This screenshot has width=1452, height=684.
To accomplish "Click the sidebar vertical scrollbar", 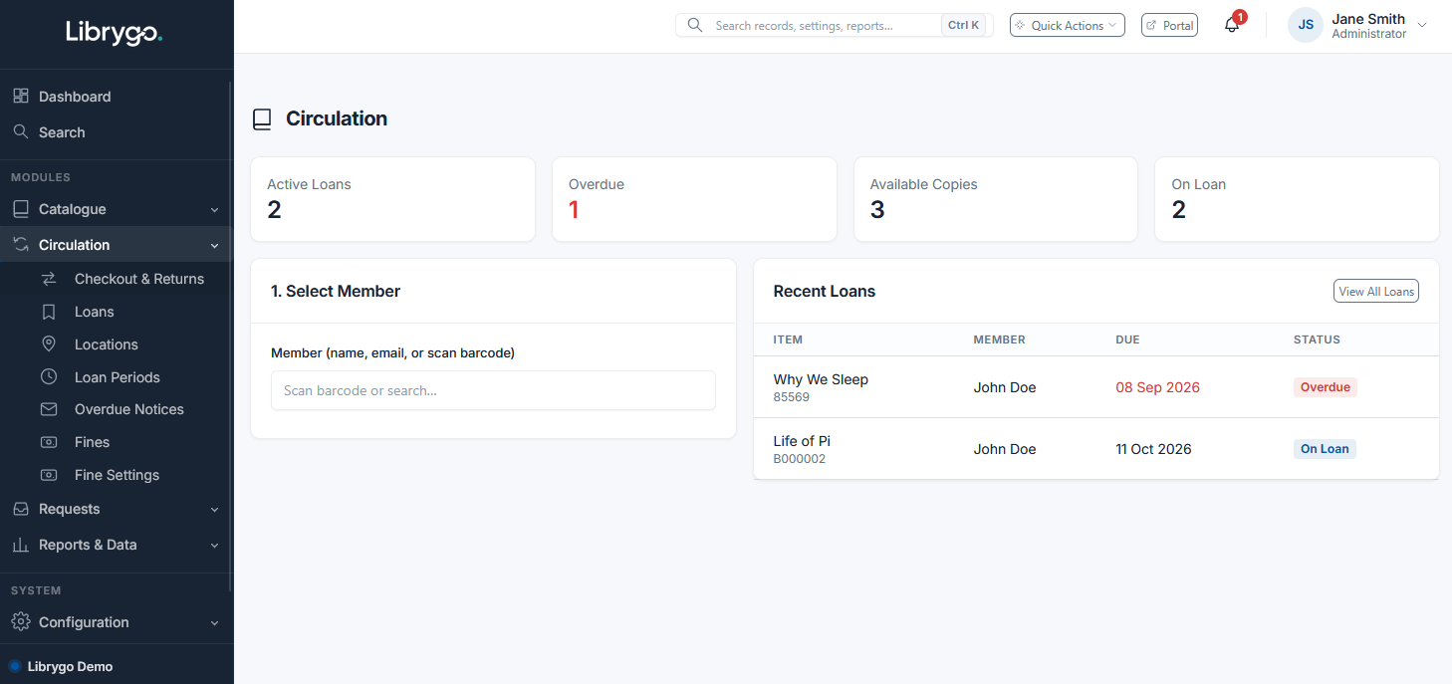I will [x=231, y=339].
